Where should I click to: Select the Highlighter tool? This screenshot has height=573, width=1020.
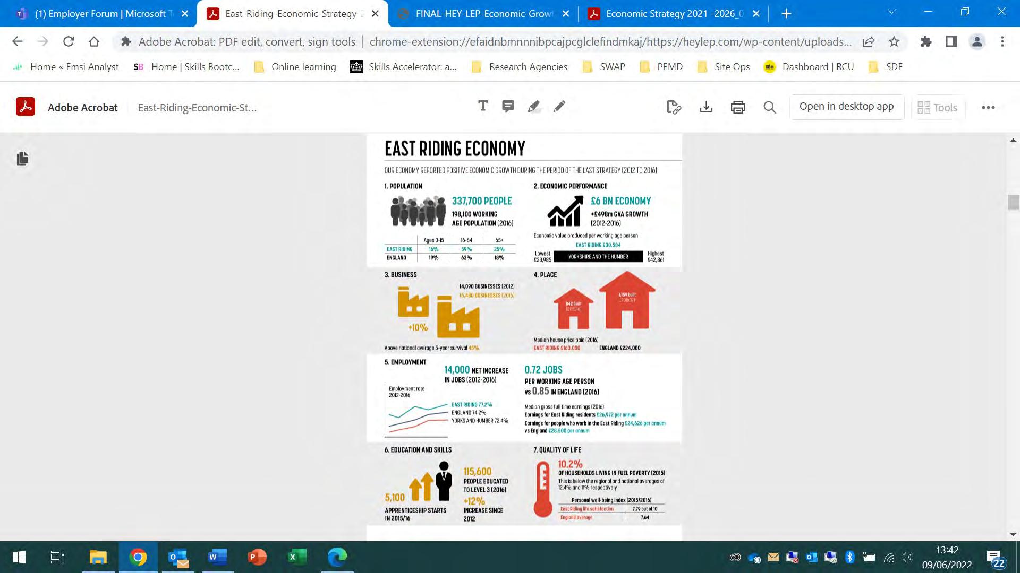point(533,107)
